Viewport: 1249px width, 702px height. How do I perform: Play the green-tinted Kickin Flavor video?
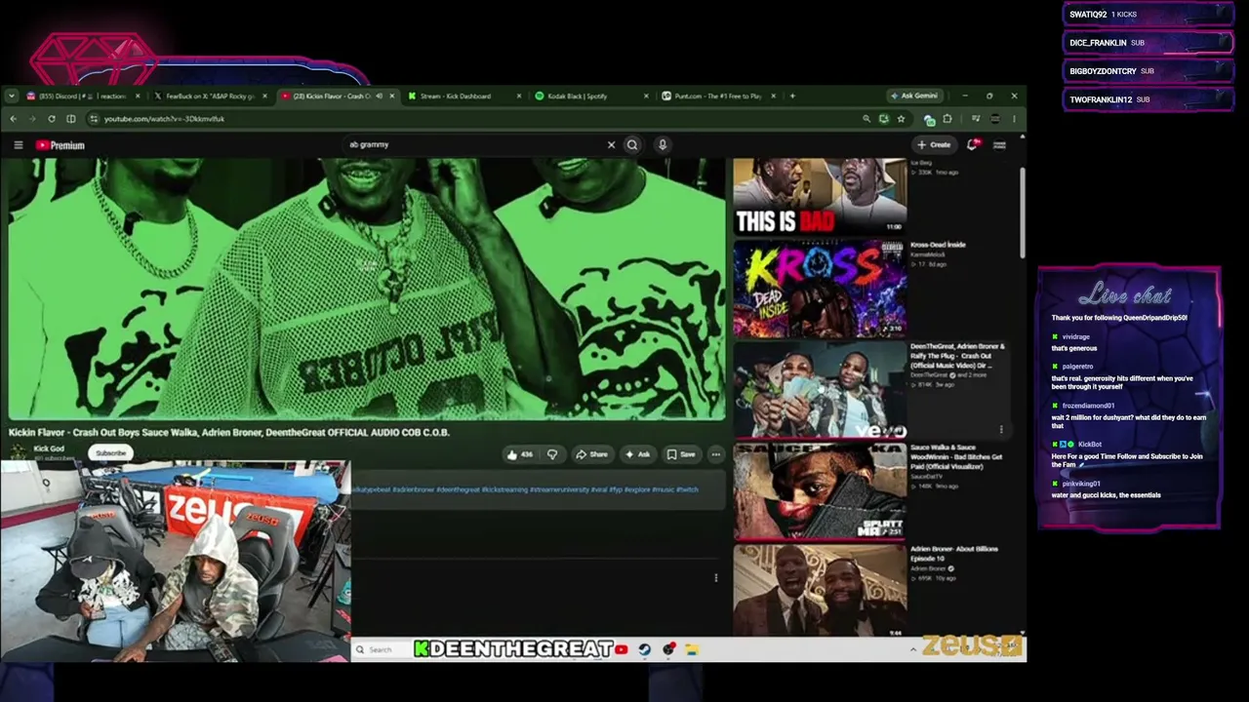[x=367, y=290]
